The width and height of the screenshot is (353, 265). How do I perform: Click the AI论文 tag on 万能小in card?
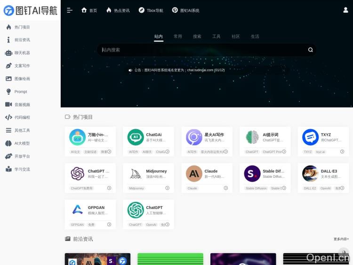[x=75, y=152]
